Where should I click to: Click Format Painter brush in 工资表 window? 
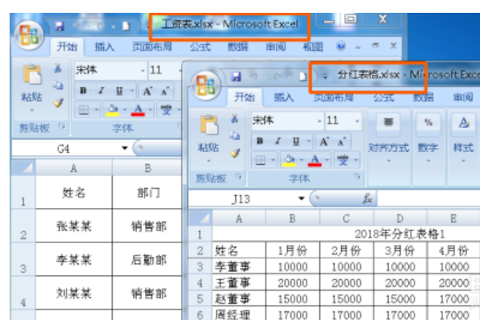pyautogui.click(x=58, y=102)
